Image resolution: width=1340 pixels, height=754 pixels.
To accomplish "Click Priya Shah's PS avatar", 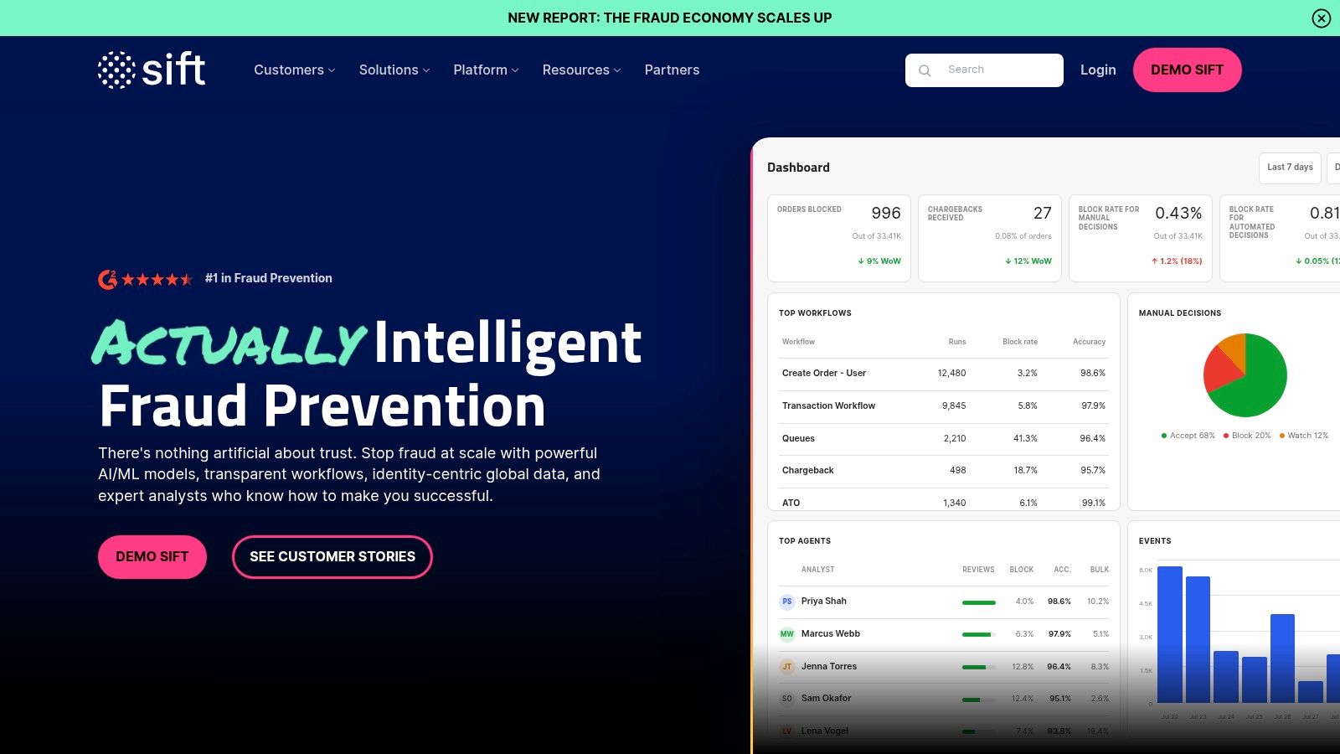I will (x=787, y=602).
